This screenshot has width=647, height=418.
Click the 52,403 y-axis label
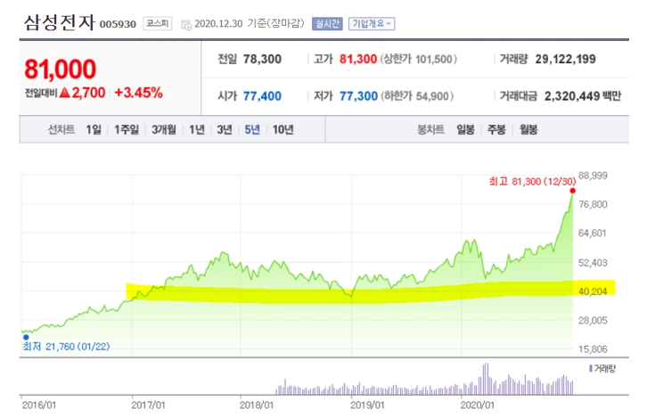593,262
